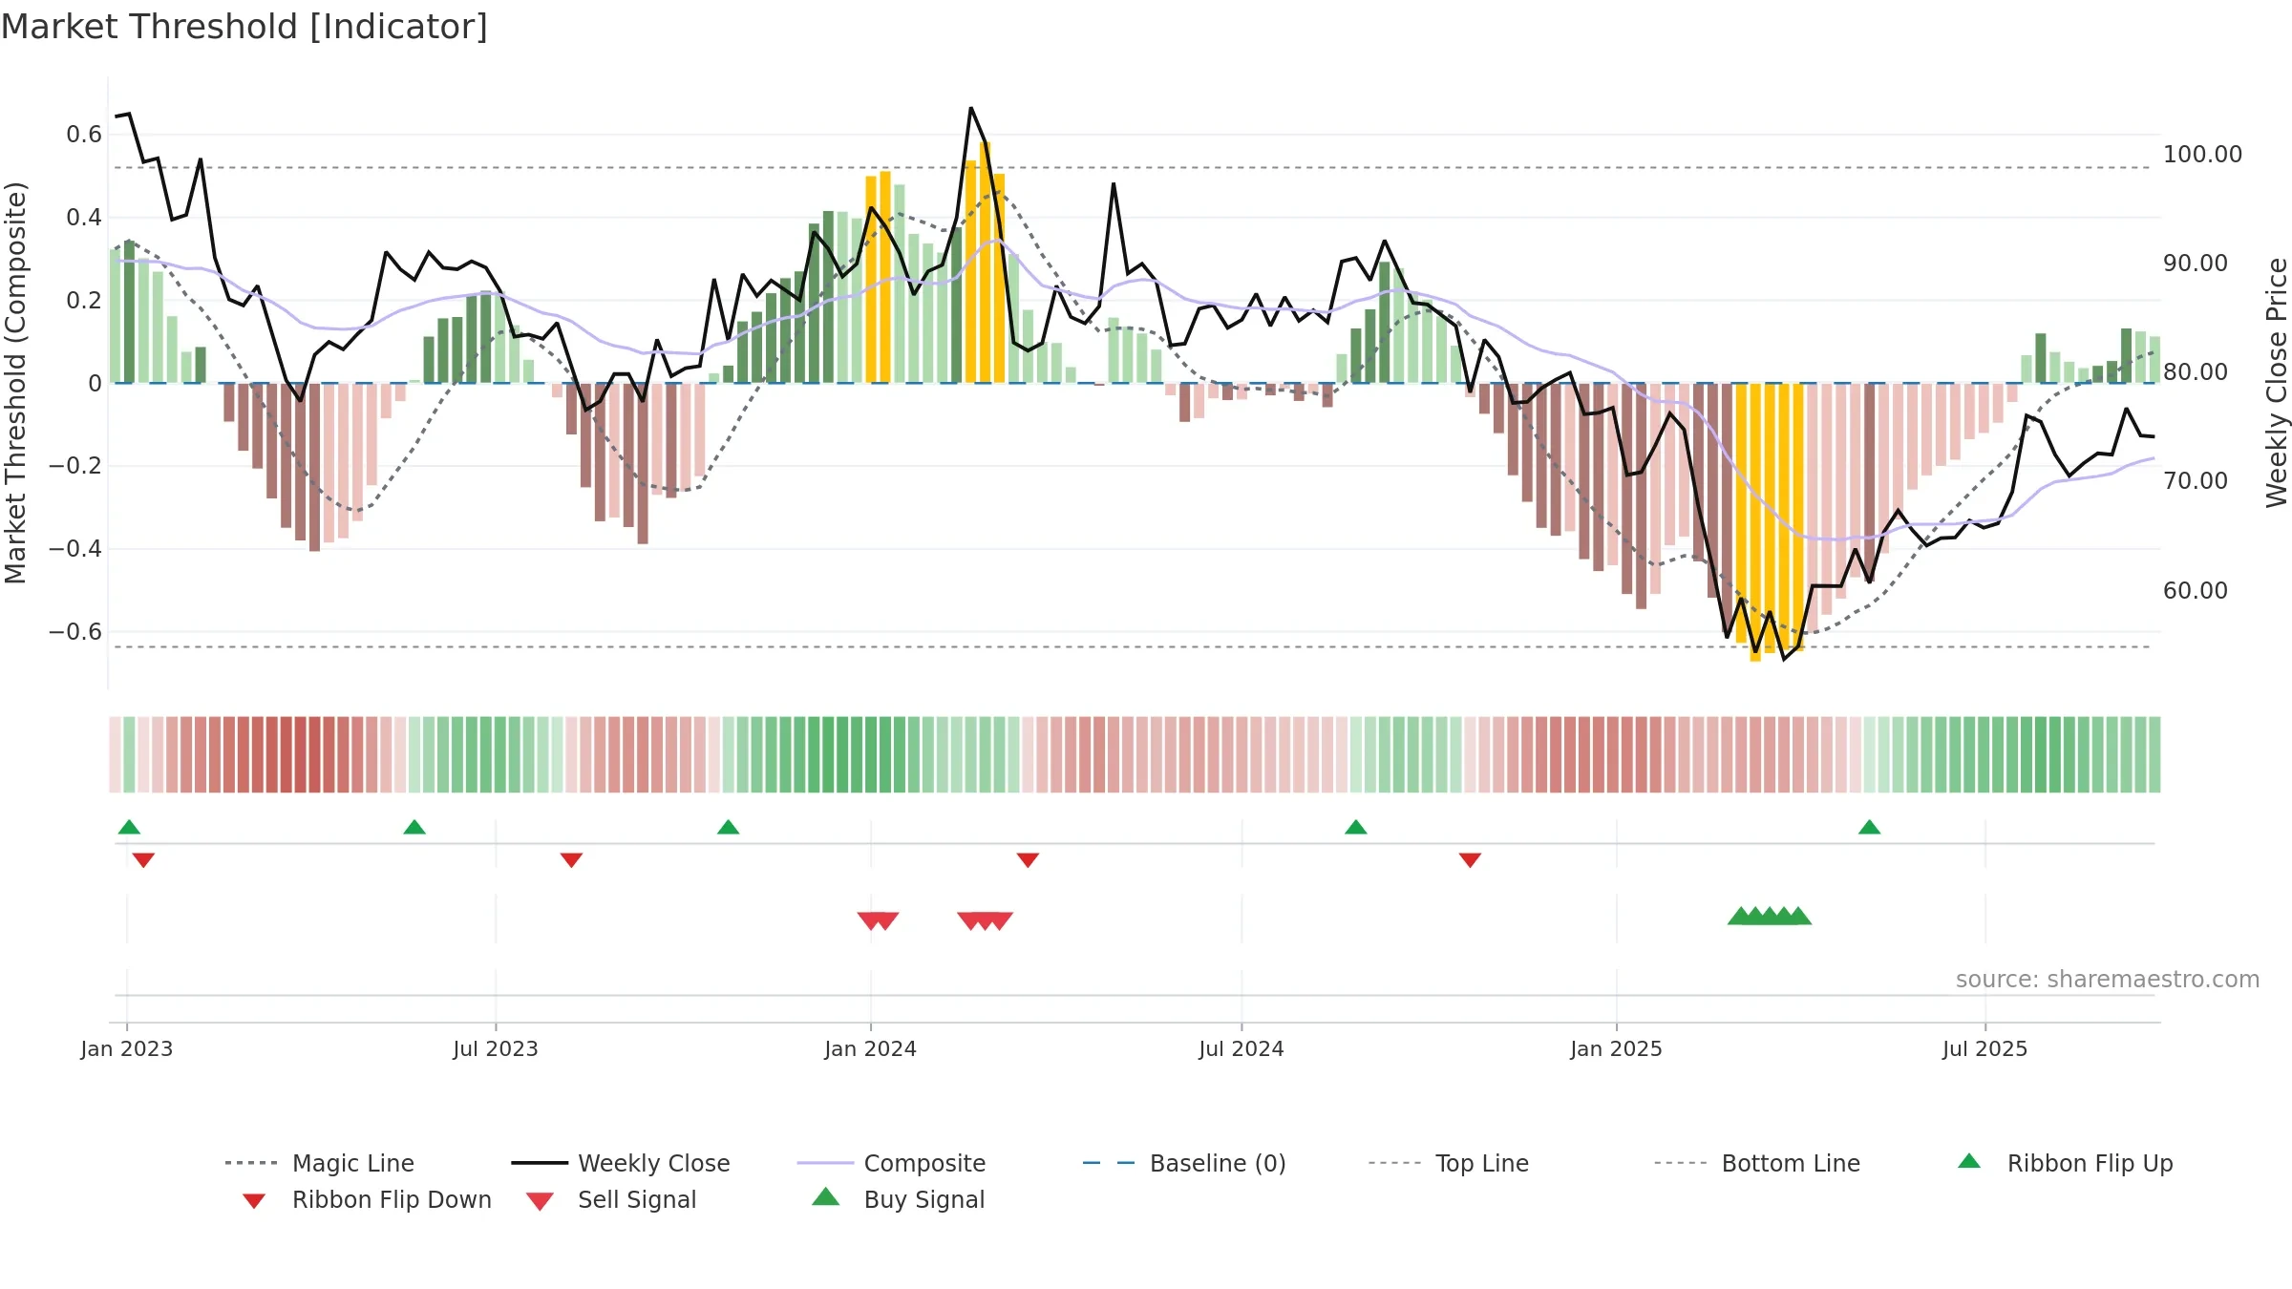
Task: Toggle the Sell Signal legend entry
Action: pos(611,1199)
